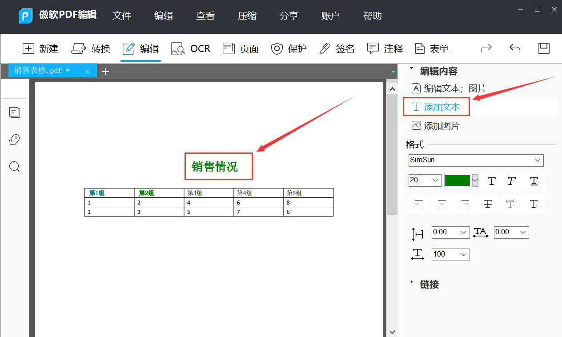Toggle subscript formatting
This screenshot has height=337, width=562.
[x=534, y=204]
